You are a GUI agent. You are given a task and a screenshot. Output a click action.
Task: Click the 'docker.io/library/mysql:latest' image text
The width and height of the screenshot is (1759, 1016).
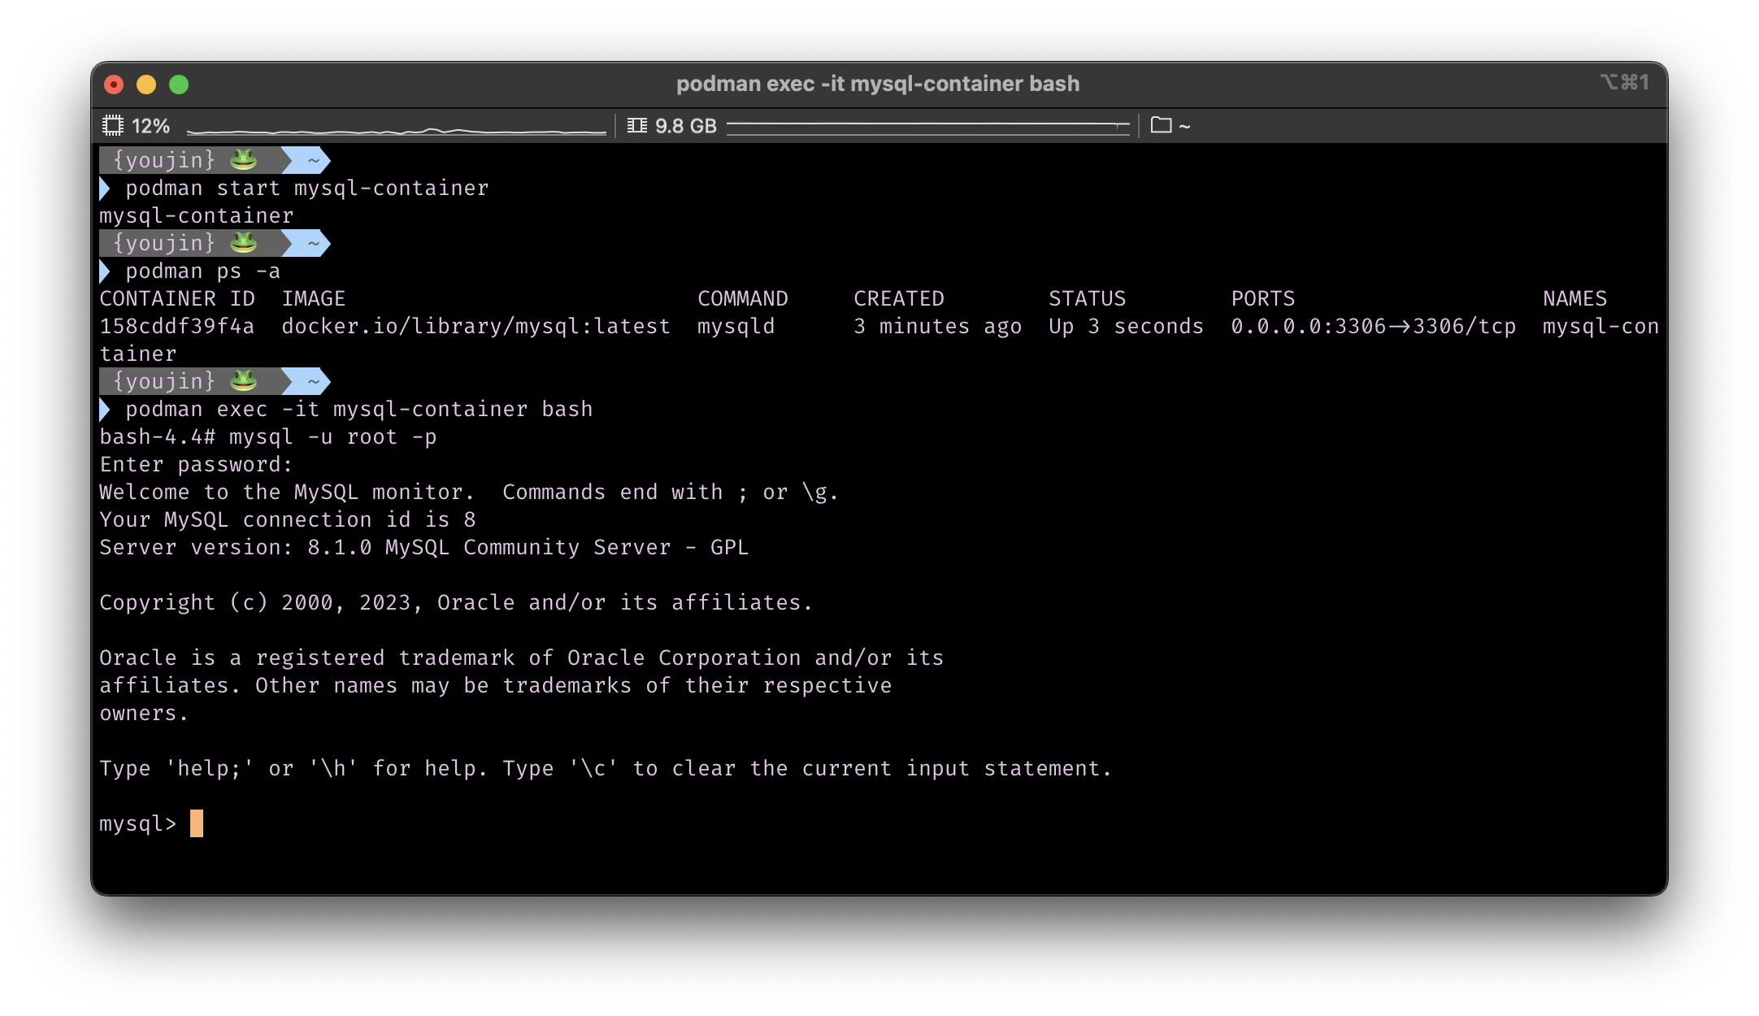tap(476, 327)
